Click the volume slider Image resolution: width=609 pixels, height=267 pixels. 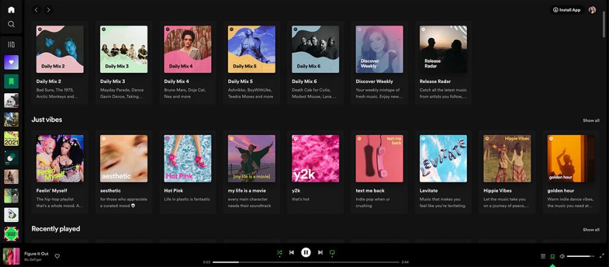tap(580, 256)
